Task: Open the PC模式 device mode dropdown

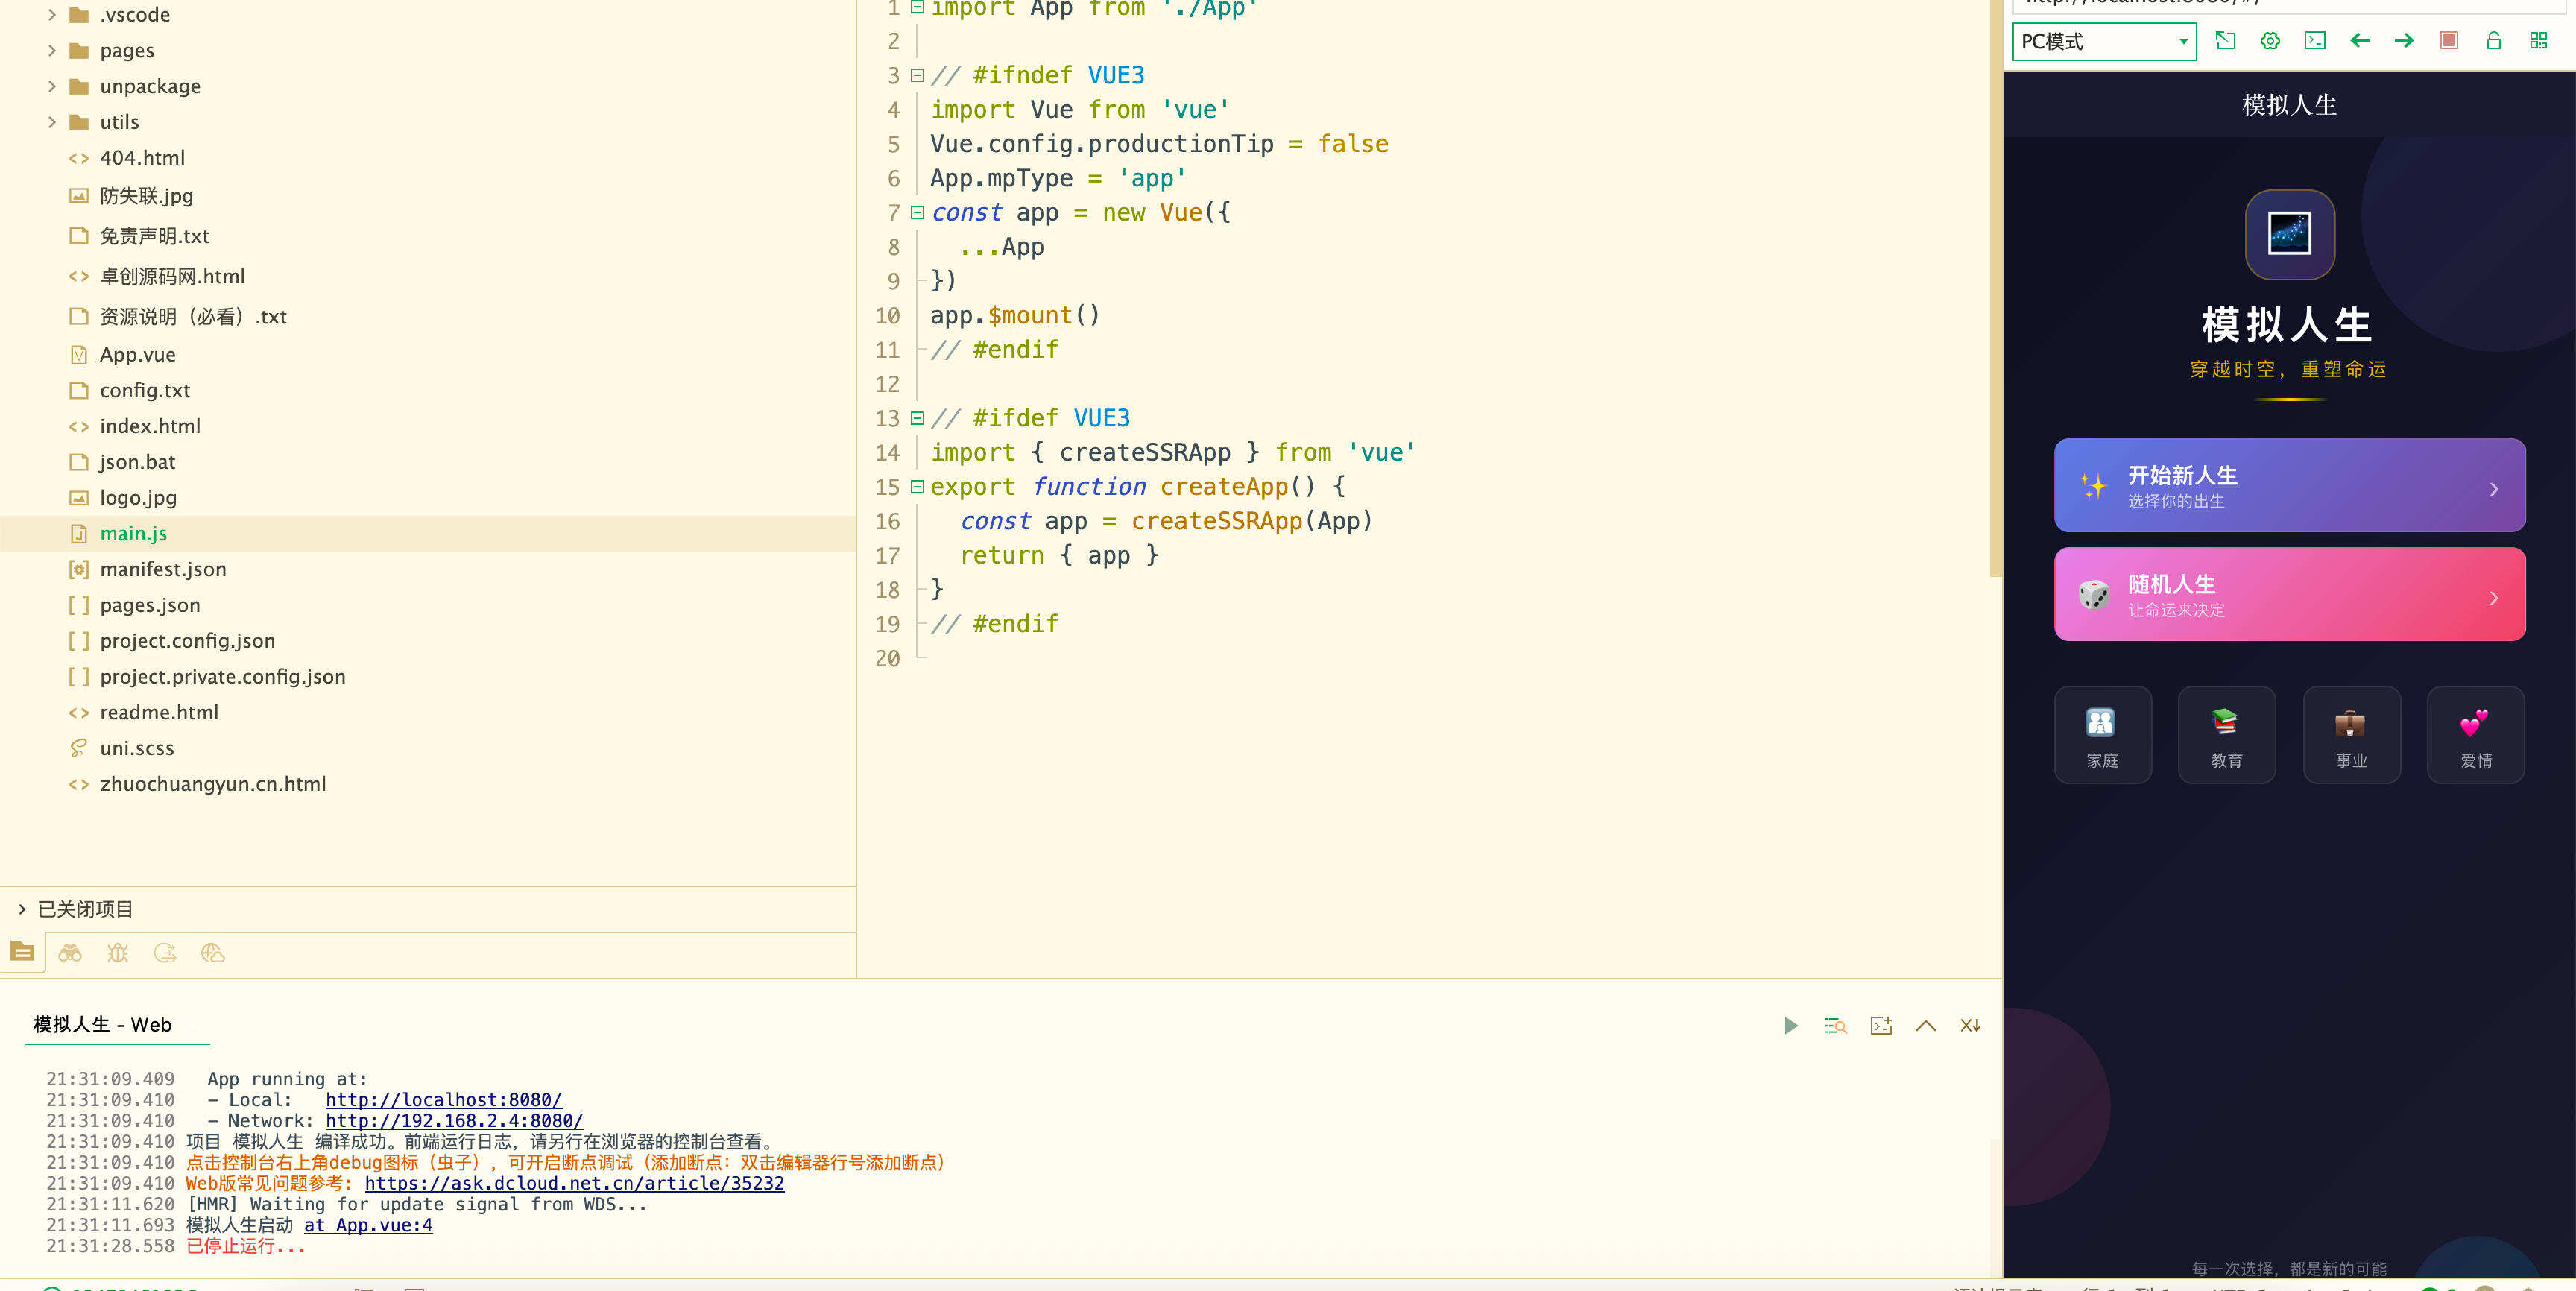Action: pyautogui.click(x=2104, y=41)
